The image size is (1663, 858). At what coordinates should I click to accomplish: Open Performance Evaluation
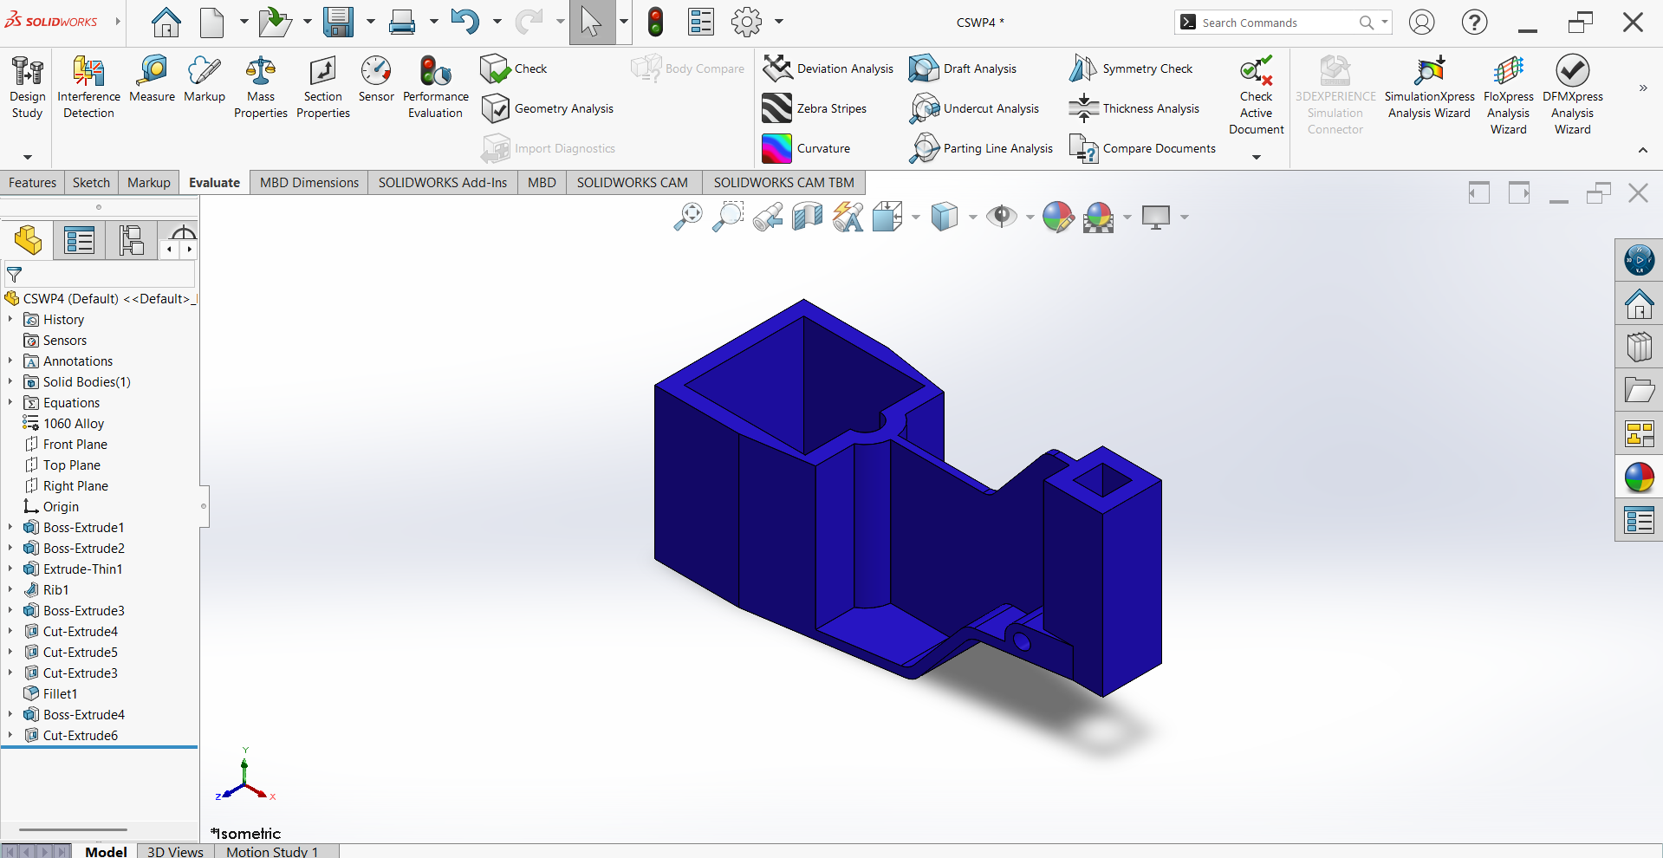click(x=436, y=88)
